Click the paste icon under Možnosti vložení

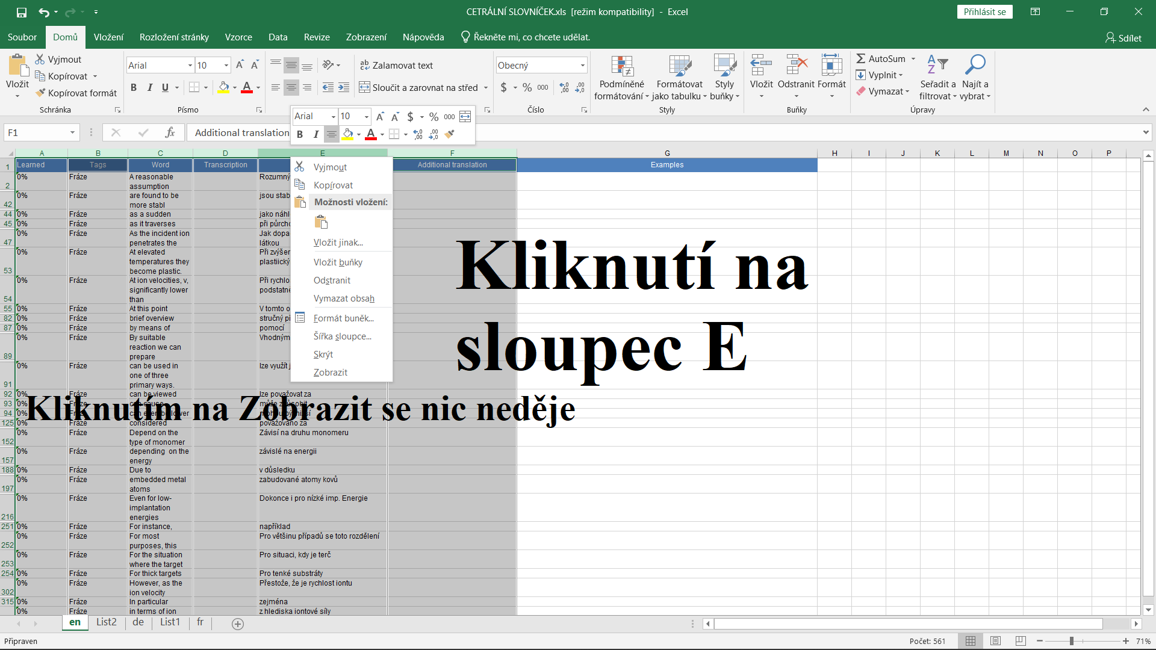[x=321, y=222]
